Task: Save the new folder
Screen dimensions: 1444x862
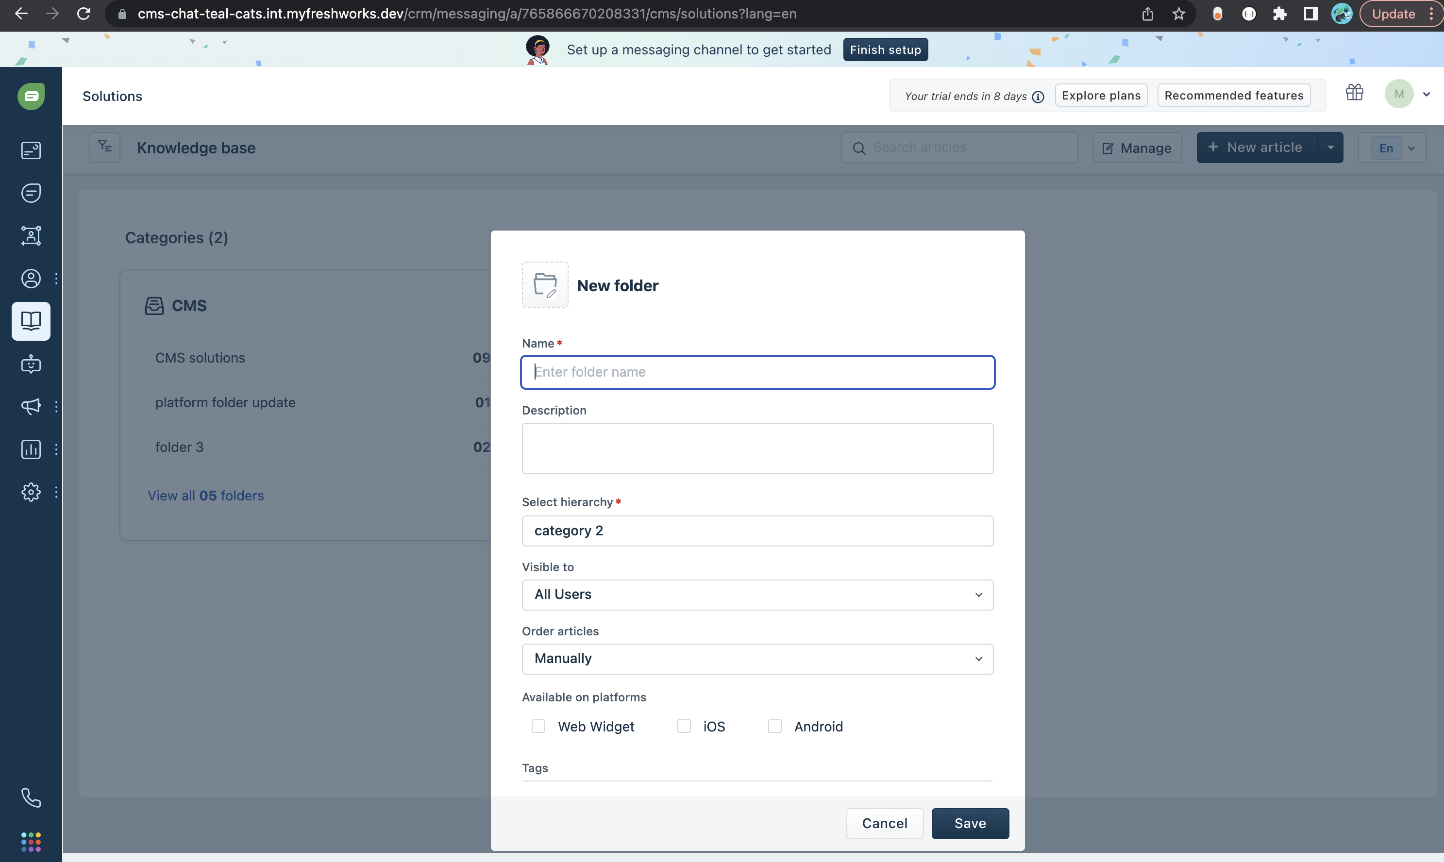Action: (x=969, y=823)
